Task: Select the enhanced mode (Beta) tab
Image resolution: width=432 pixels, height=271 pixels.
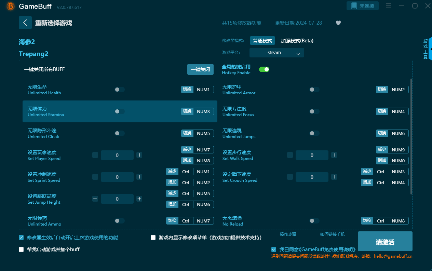Action: point(297,41)
